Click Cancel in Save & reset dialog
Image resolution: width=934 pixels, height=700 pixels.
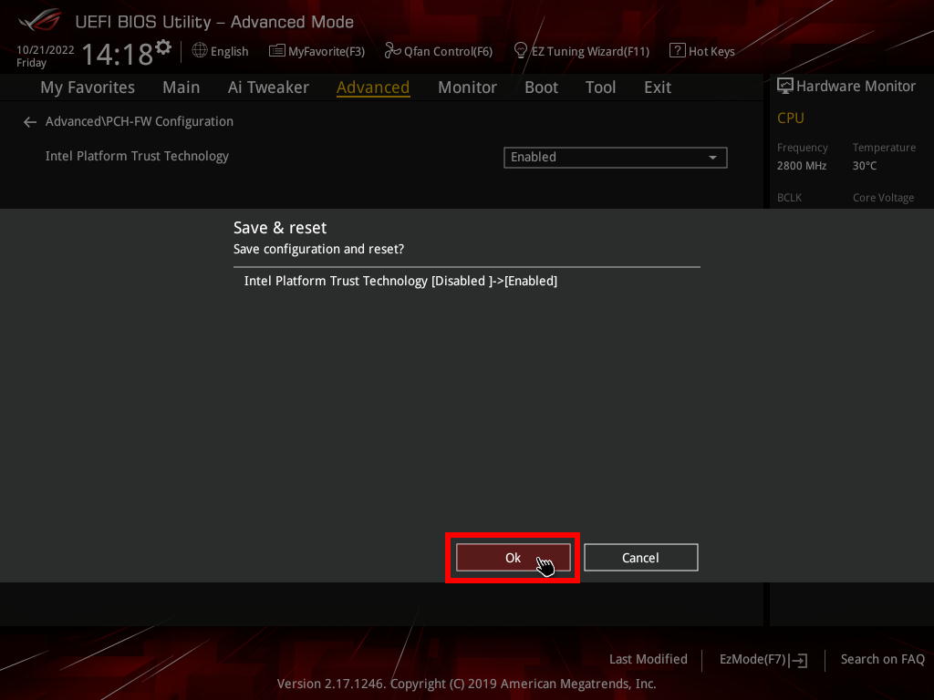[640, 558]
